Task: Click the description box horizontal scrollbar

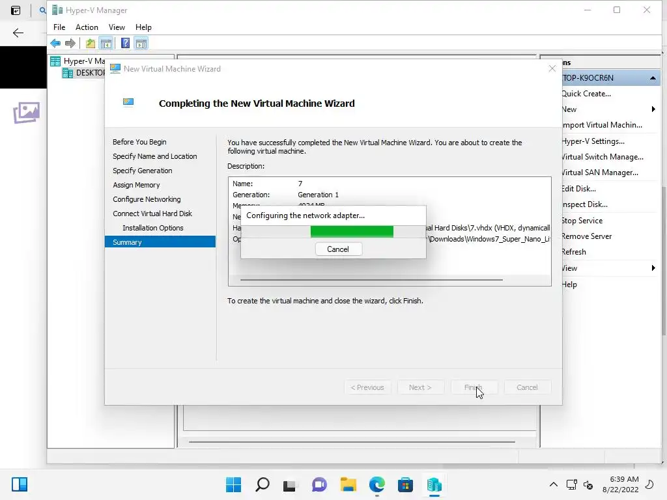Action: click(x=371, y=280)
